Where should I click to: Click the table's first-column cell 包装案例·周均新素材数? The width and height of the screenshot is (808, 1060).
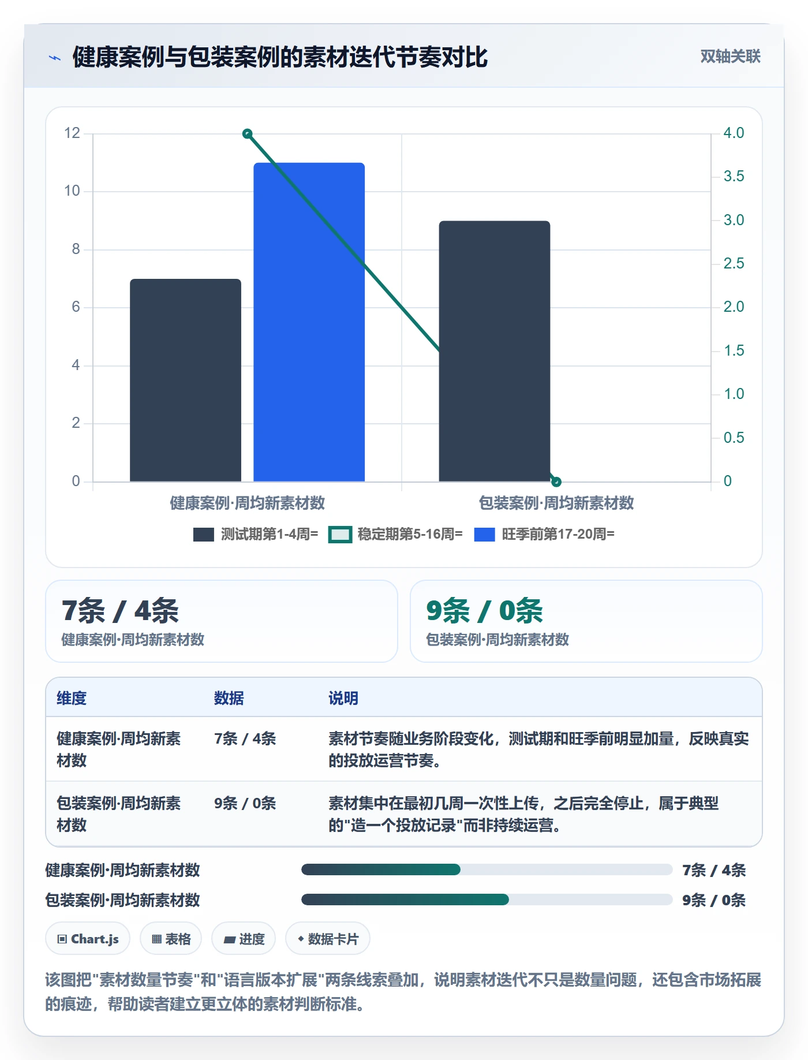pos(119,814)
